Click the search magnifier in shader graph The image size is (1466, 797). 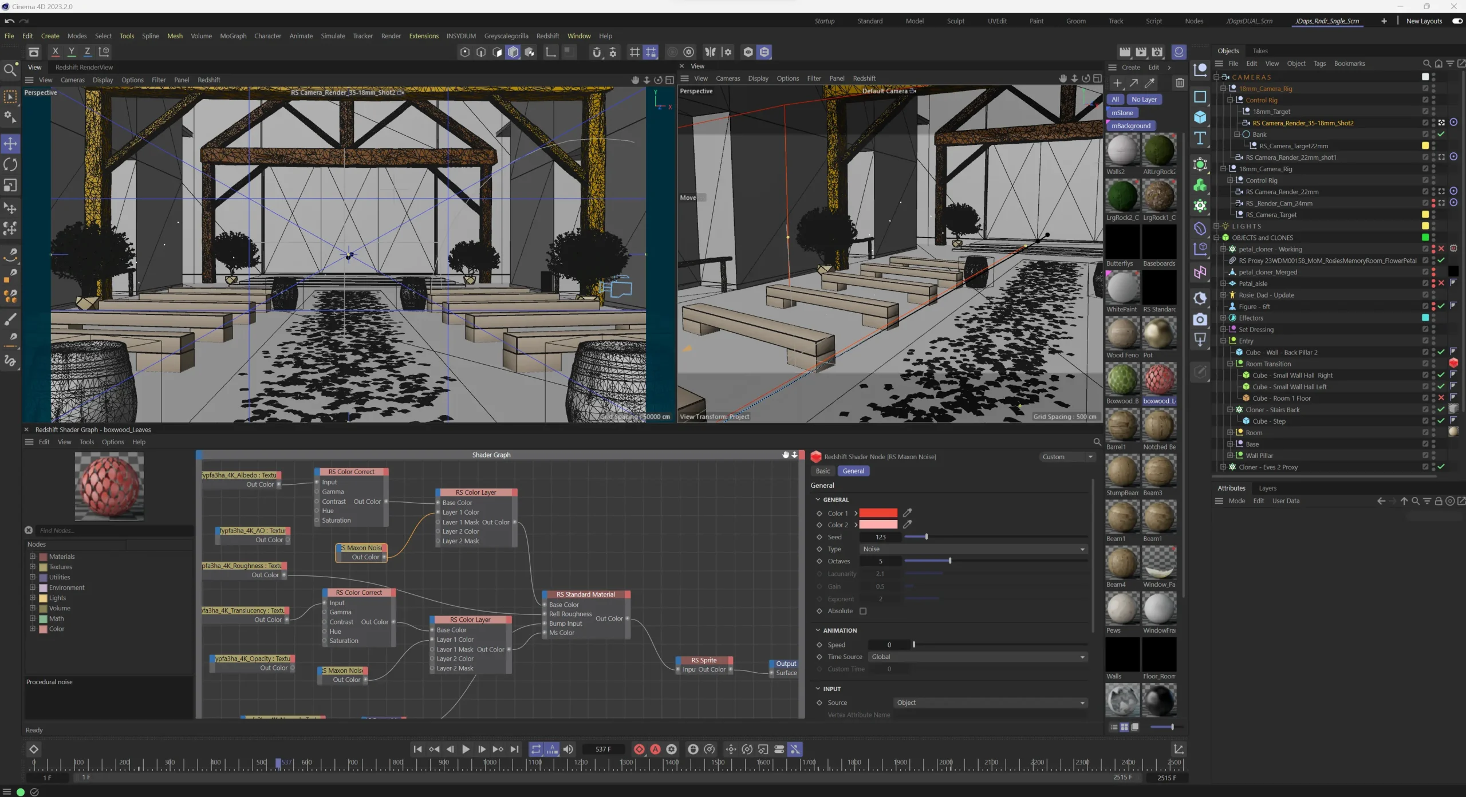pos(1097,442)
